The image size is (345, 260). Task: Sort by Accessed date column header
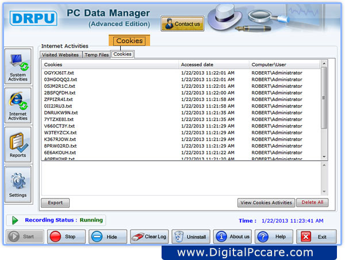pyautogui.click(x=214, y=64)
